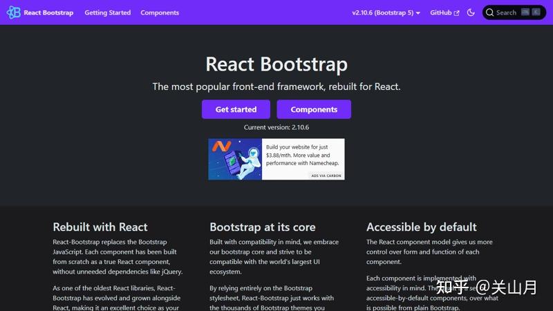Click the ADS VIA CARBON label
Screen dimensions: 553x311
tap(326, 176)
